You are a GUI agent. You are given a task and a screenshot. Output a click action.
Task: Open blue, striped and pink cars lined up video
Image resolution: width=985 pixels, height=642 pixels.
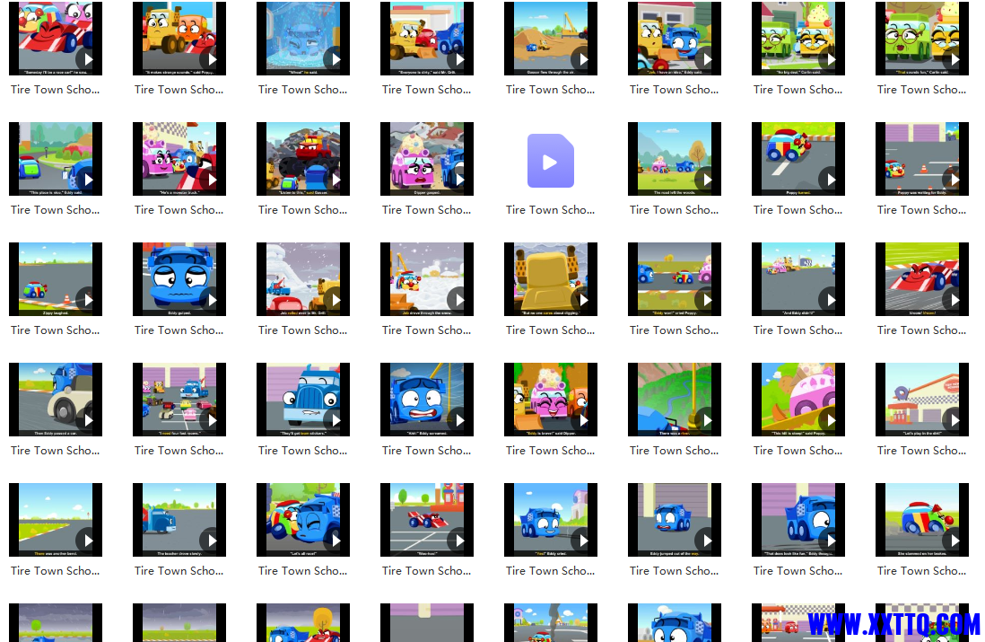pos(674,278)
